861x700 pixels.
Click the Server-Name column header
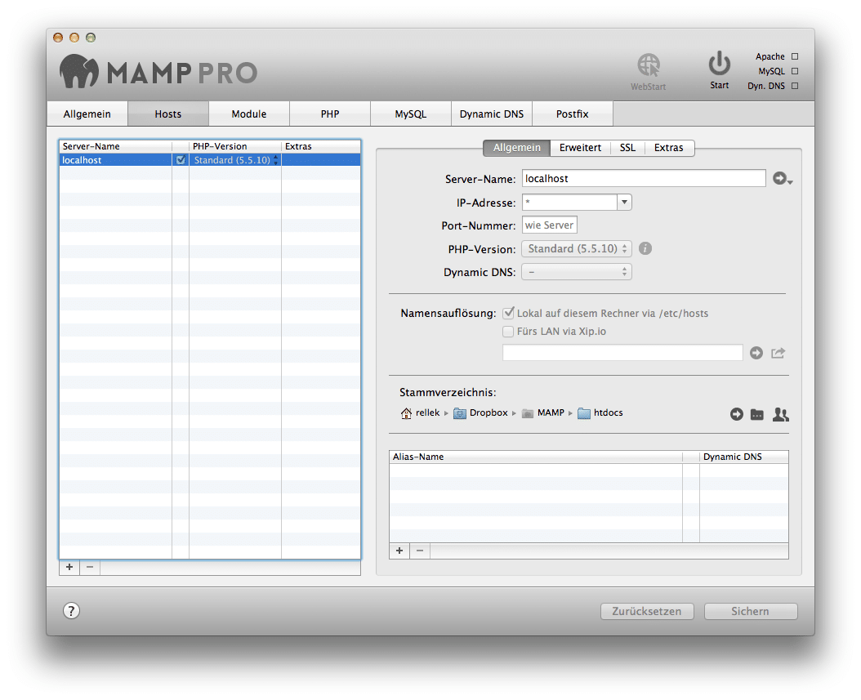pos(115,146)
